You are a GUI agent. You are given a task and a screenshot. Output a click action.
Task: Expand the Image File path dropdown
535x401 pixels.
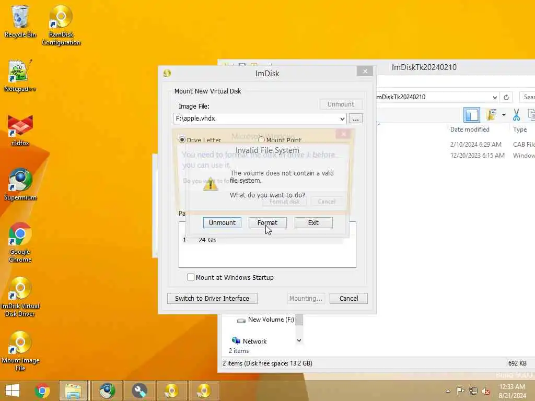pyautogui.click(x=342, y=119)
